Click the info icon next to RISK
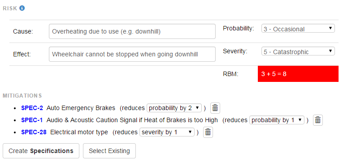This screenshot has width=352, height=162. (22, 9)
